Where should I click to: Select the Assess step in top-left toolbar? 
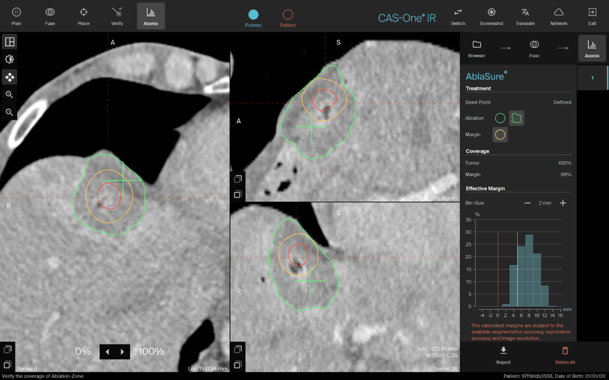pyautogui.click(x=151, y=16)
